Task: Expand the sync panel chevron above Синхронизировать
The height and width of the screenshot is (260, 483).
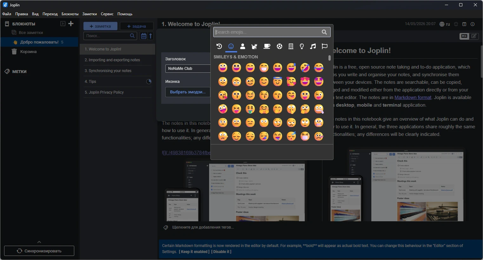Action: (39, 242)
